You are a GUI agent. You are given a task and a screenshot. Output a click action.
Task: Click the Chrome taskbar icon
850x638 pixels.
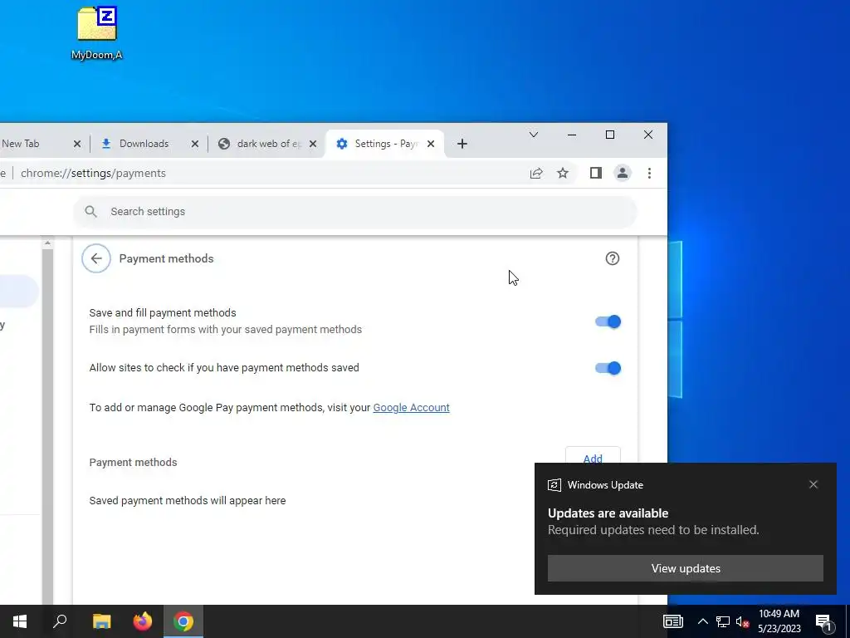tap(183, 621)
